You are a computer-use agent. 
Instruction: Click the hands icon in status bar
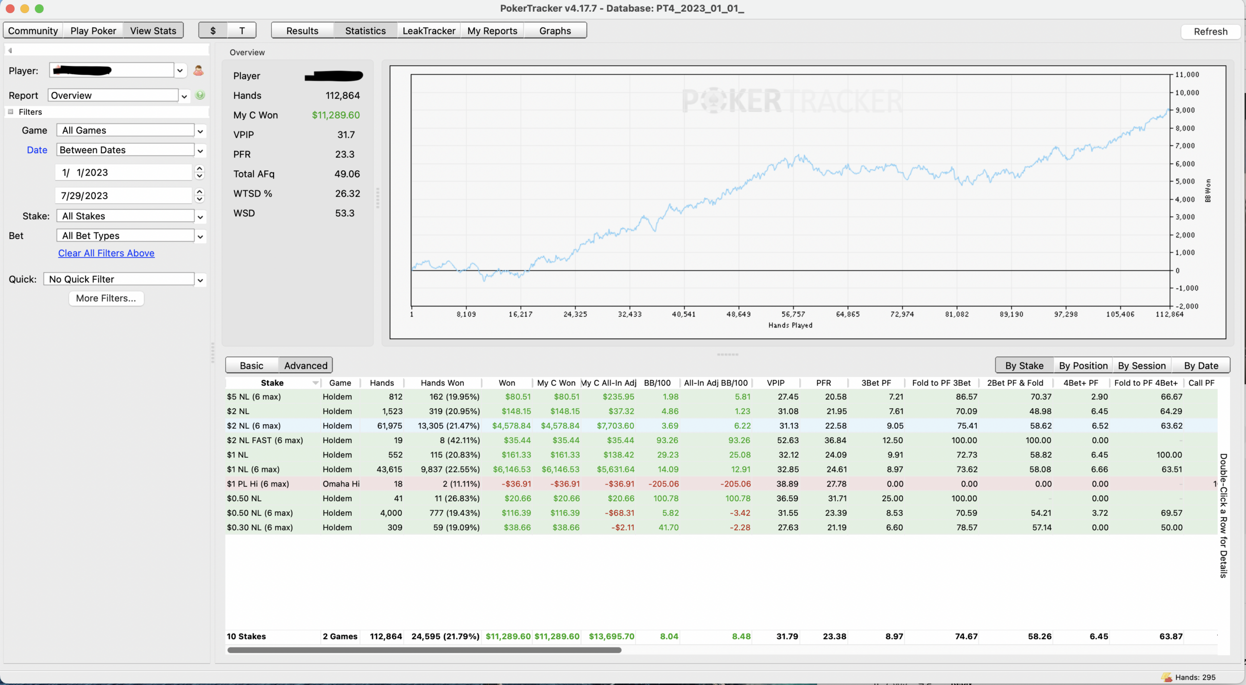(1166, 677)
